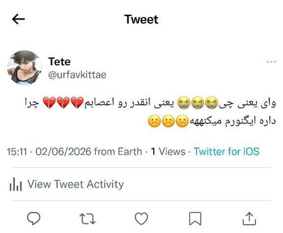
Task: Tap the Tweet header title
Action: click(x=141, y=19)
